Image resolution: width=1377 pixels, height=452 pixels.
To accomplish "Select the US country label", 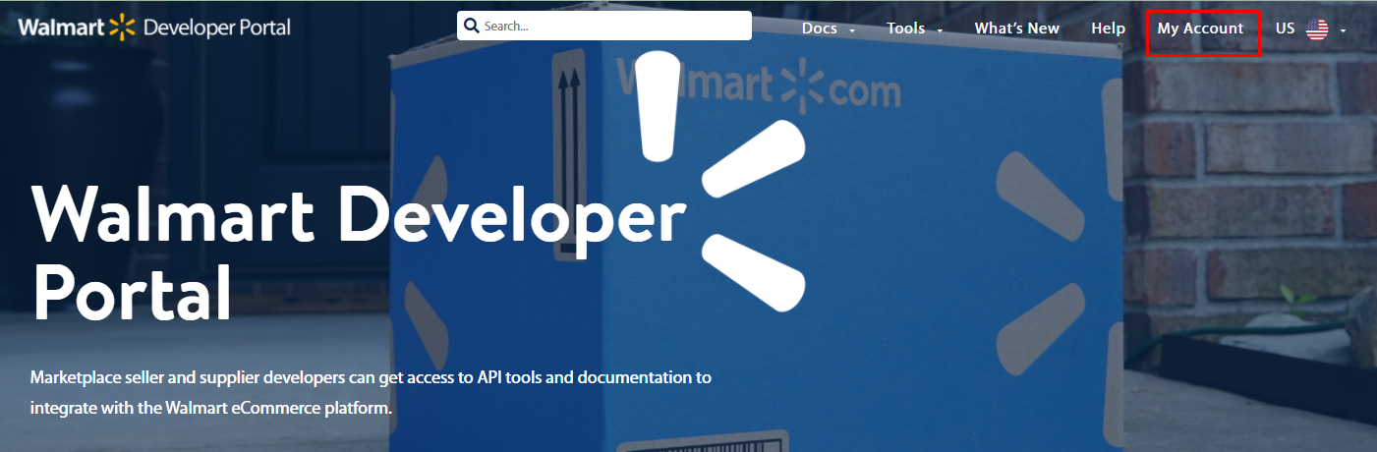I will click(x=1285, y=28).
